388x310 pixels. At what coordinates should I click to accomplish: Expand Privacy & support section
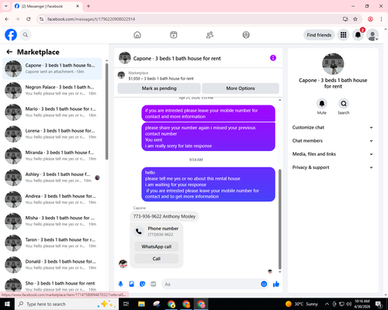[x=333, y=167]
